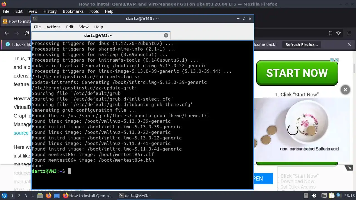Click the network connection tray icon

324,196
